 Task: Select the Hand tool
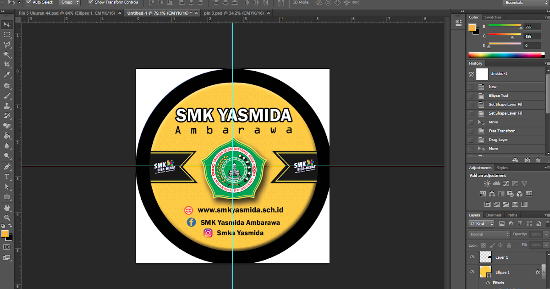(7, 208)
